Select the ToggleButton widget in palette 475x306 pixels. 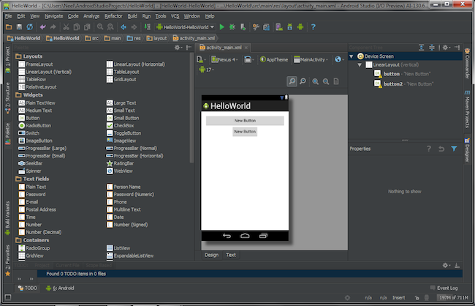(x=126, y=133)
